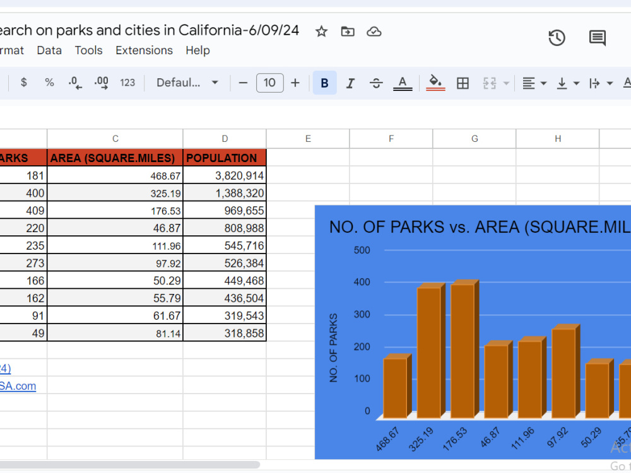
Task: Click the increase font size plus button
Action: (x=295, y=83)
